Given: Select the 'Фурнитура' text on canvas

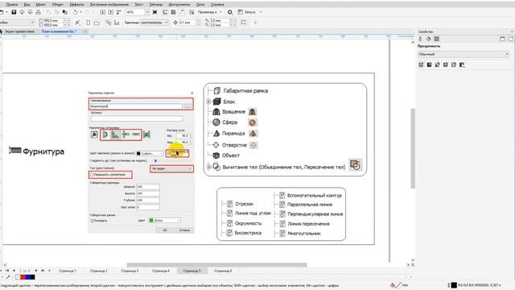Looking at the screenshot, I should 43,151.
